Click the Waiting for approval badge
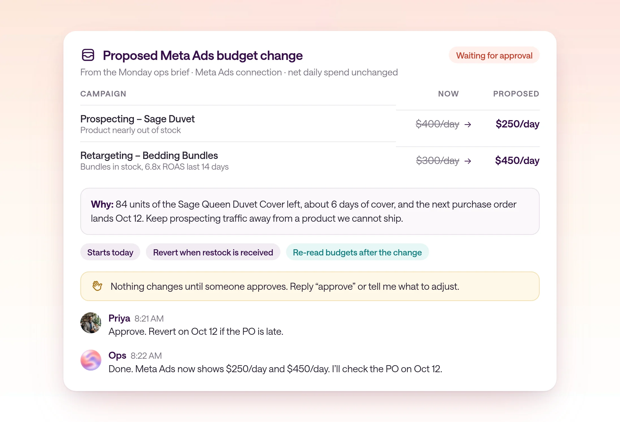The image size is (620, 422). point(494,55)
